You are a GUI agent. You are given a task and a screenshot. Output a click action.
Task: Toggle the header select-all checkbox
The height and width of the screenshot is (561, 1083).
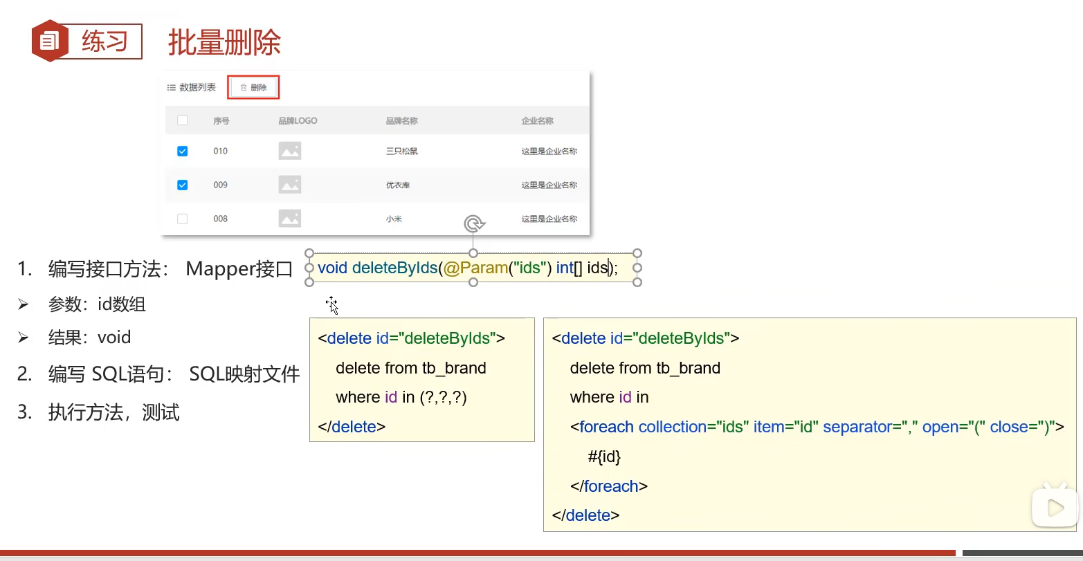183,120
